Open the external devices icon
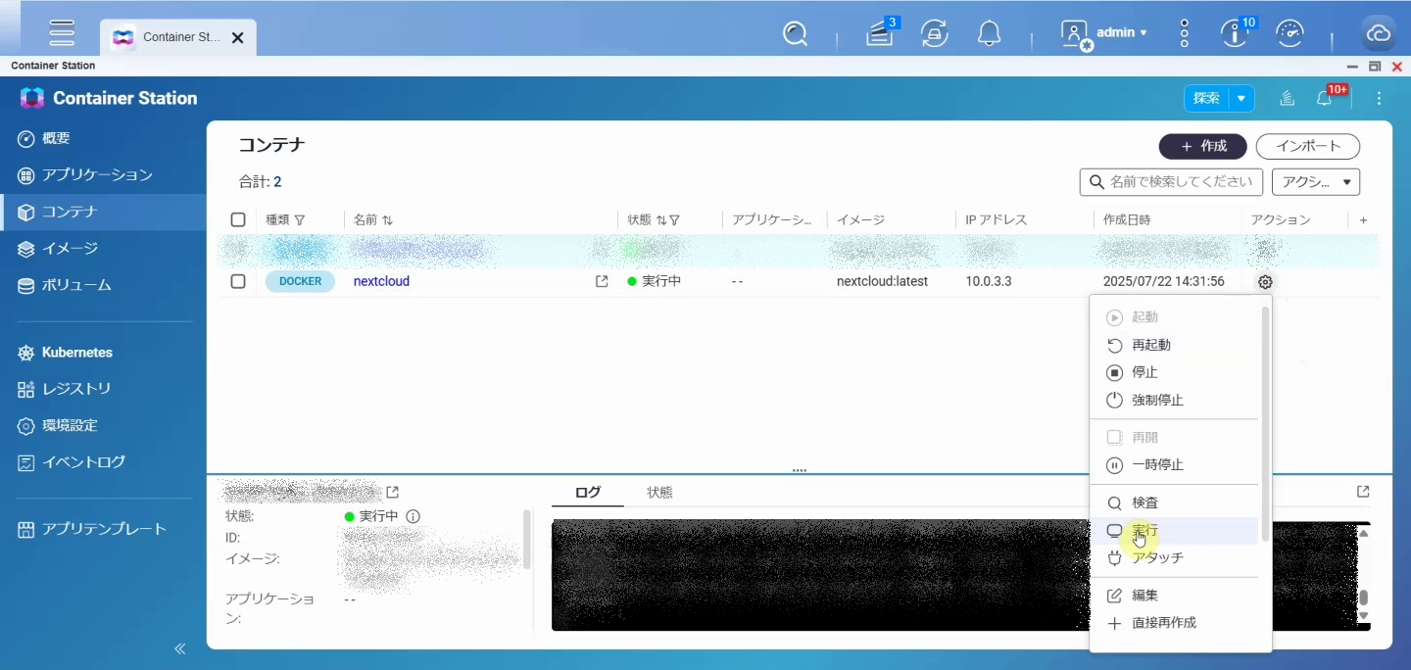The width and height of the screenshot is (1411, 670). (x=935, y=34)
